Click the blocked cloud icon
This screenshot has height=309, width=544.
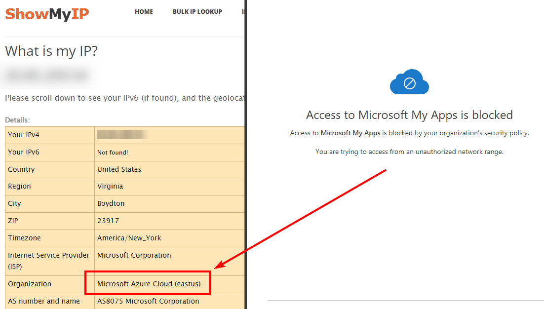(x=409, y=82)
